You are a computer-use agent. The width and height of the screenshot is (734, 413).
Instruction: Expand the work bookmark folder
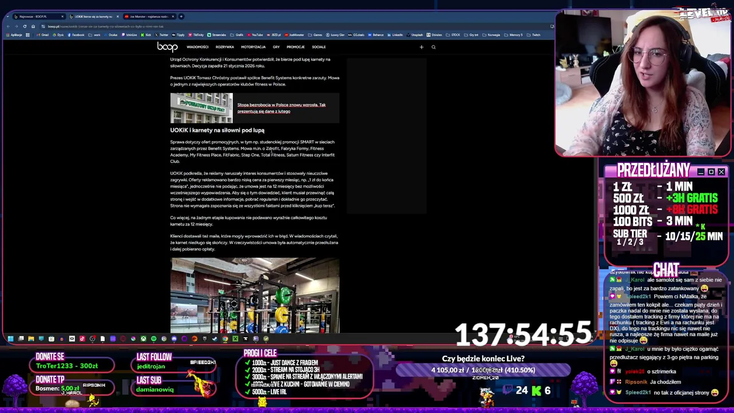[x=95, y=35]
